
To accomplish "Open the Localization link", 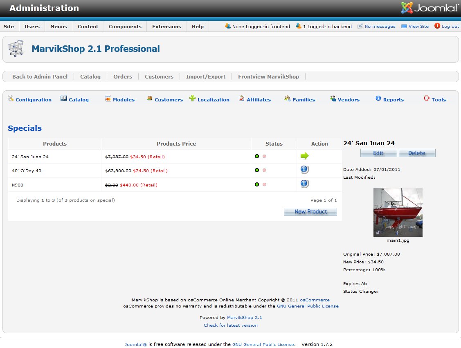I will [x=214, y=100].
